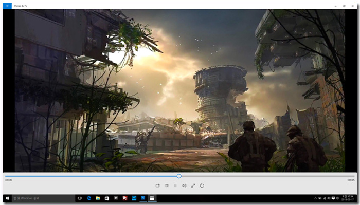360x205 pixels.
Task: Go back using the blue arrow
Action: click(x=7, y=6)
